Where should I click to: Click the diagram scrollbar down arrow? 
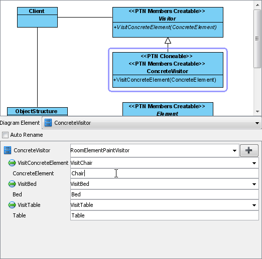click(x=257, y=112)
